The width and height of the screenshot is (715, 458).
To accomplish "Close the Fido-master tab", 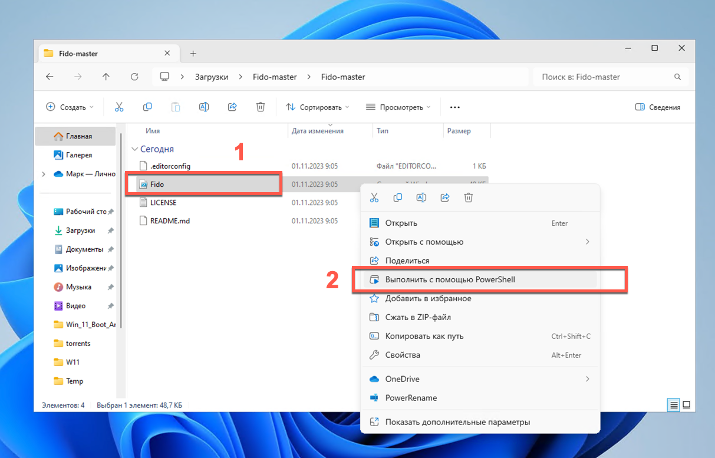I will 167,53.
